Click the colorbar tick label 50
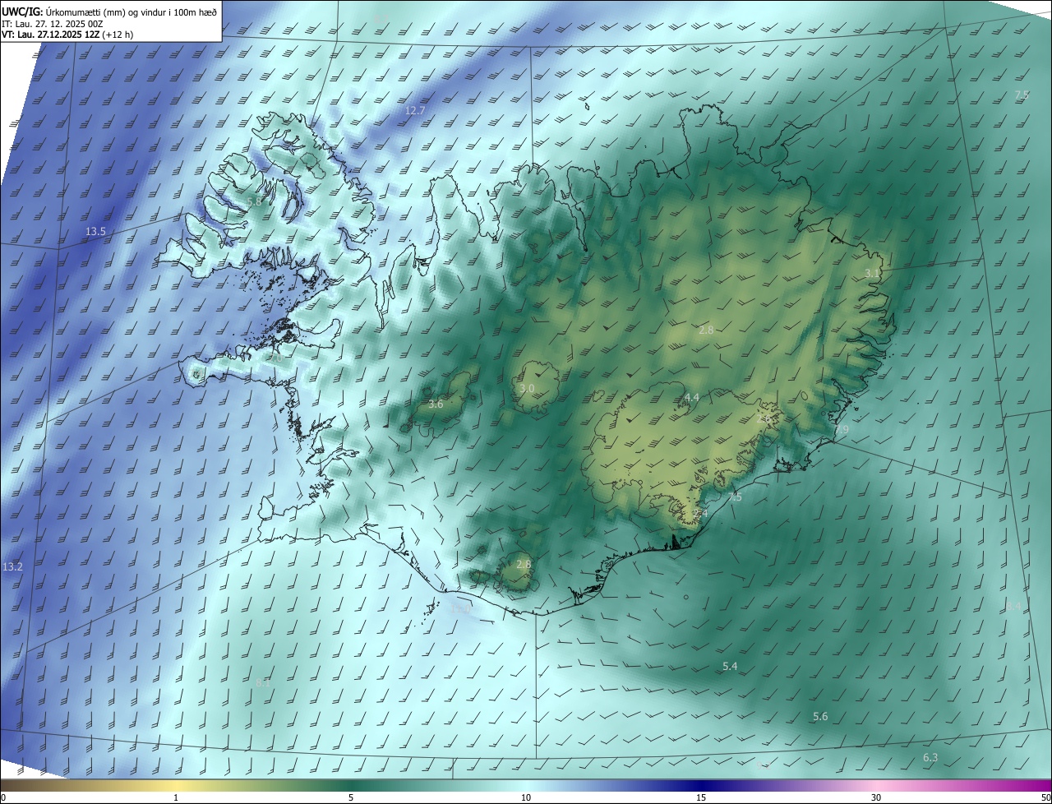1052x804 pixels. (1045, 797)
